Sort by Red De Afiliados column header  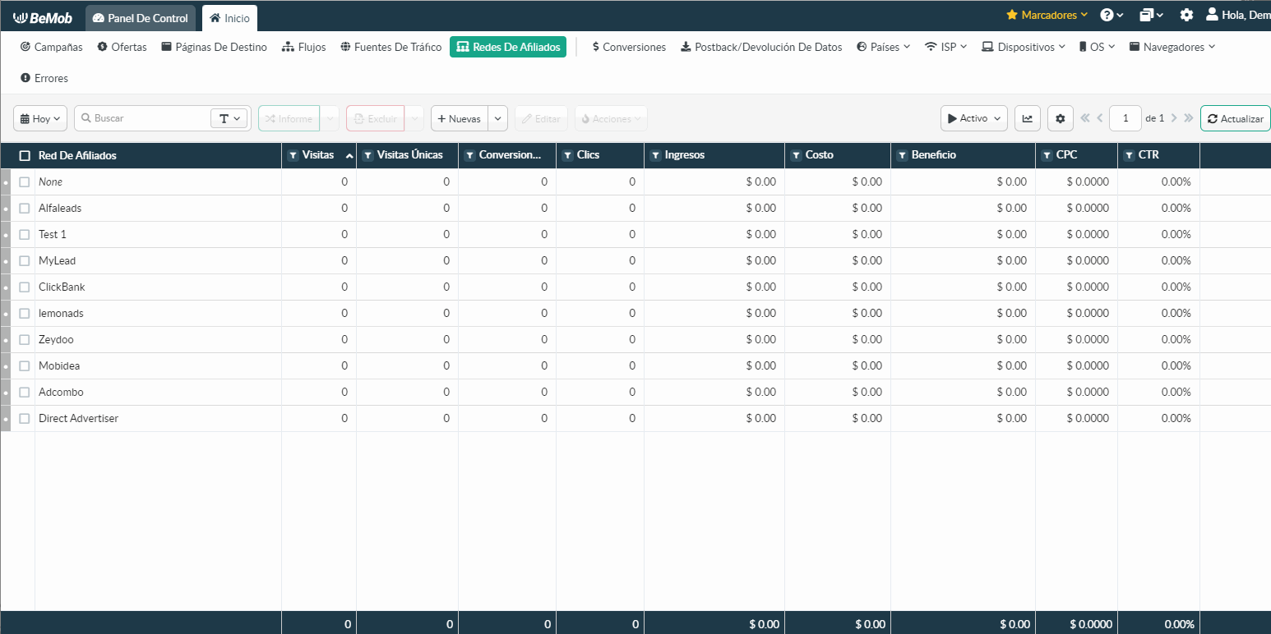[77, 155]
